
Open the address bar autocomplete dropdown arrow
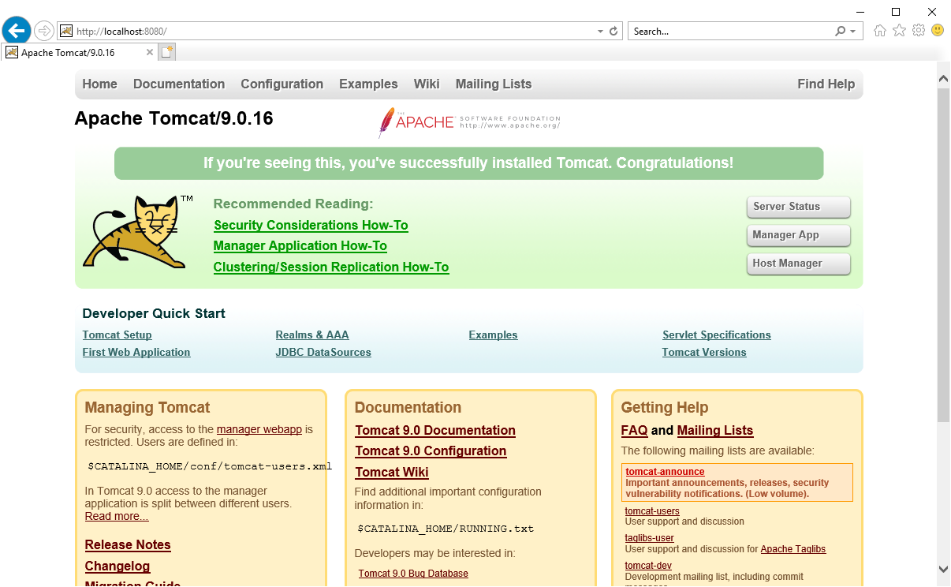point(601,32)
